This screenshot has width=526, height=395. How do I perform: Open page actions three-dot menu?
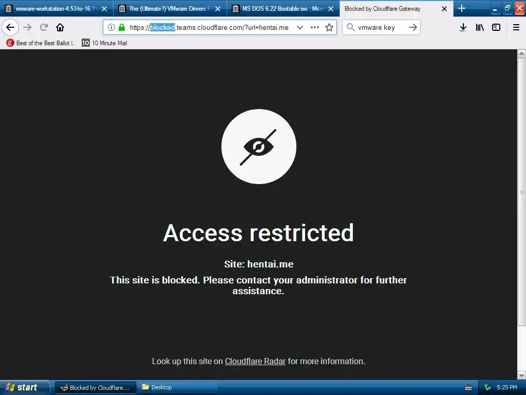(x=315, y=27)
